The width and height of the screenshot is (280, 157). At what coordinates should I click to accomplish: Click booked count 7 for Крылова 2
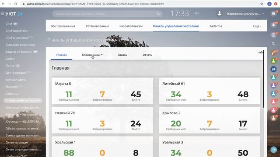[210, 123]
